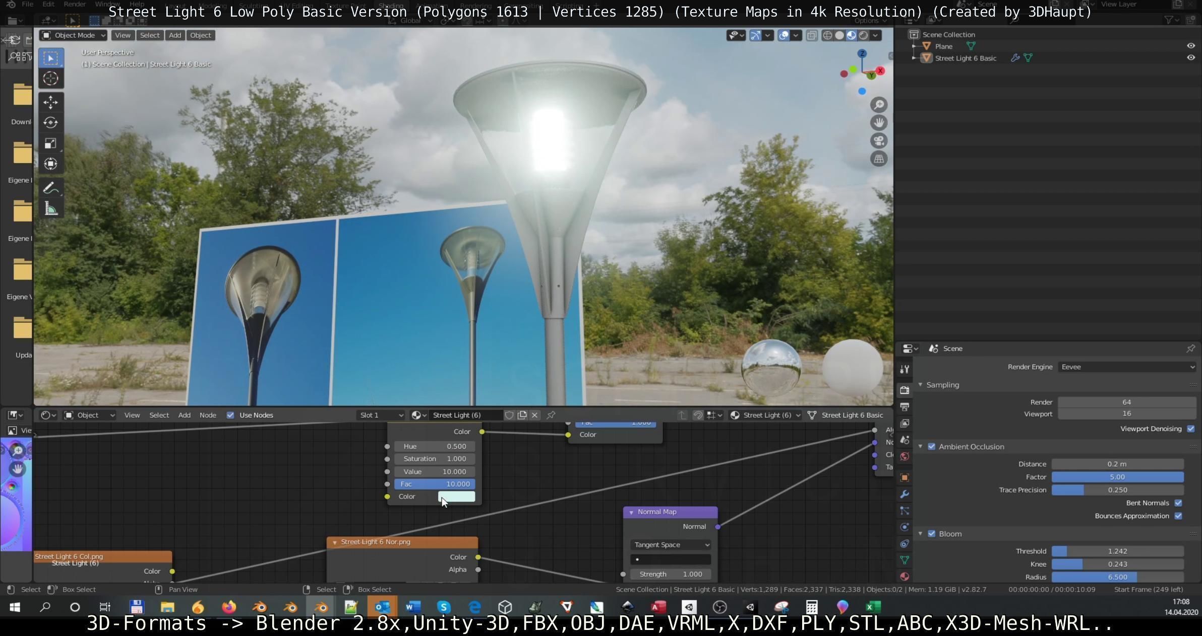Screen dimensions: 1202x636
Task: Adjust the Ambient Occlusion Factor slider
Action: tap(1117, 477)
